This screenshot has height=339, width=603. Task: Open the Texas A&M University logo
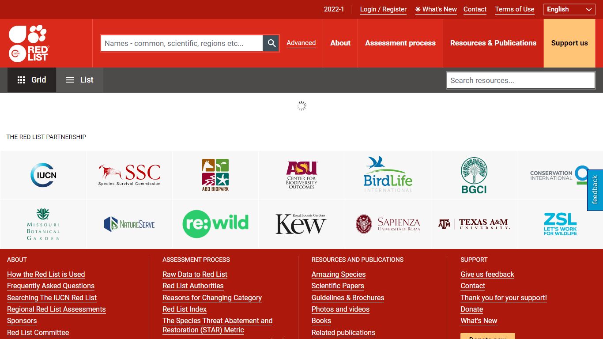(474, 224)
